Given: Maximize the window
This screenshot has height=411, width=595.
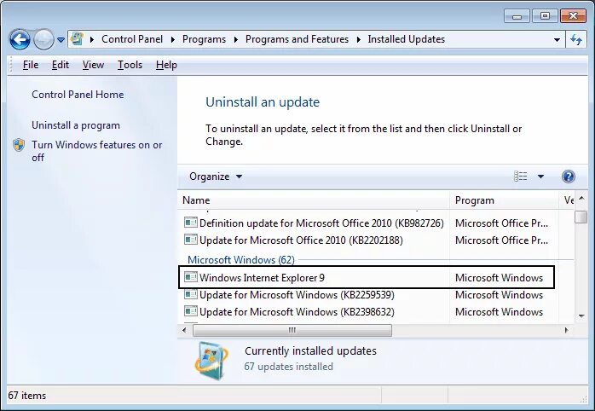Looking at the screenshot, I should pyautogui.click(x=545, y=16).
